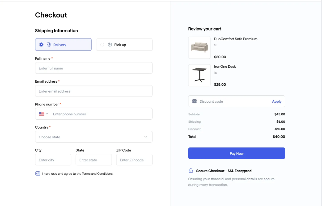322x206 pixels.
Task: Click the IronOne Desk product image
Action: pos(199,75)
